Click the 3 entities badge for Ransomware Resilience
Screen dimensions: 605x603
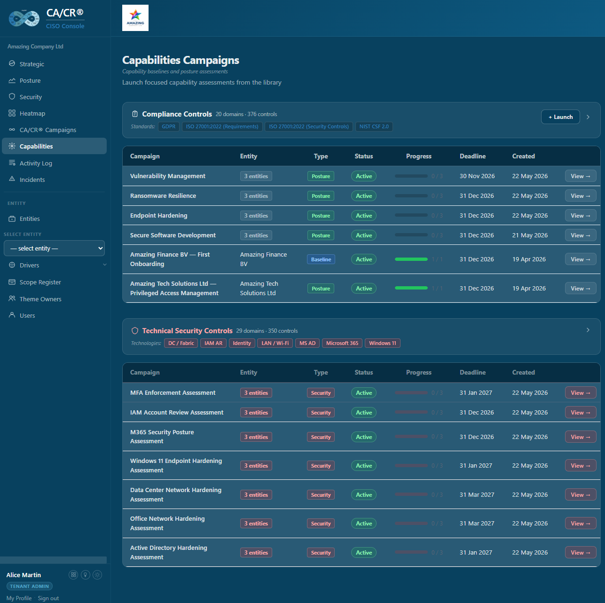coord(256,196)
